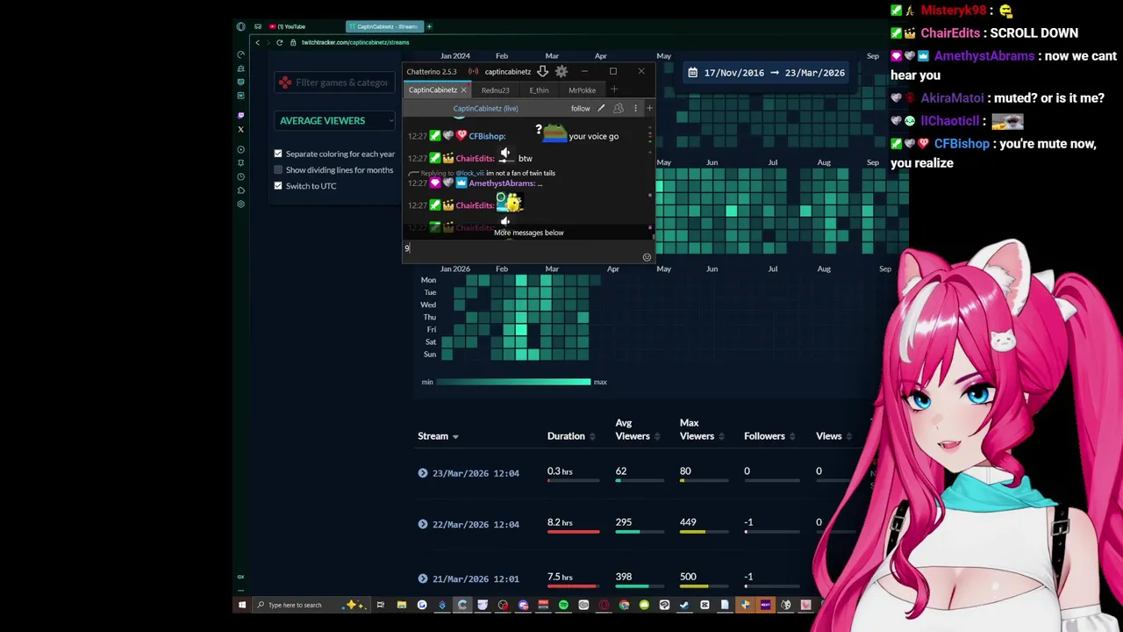Click Chatterino update download arrow icon
This screenshot has width=1123, height=632.
(x=542, y=71)
